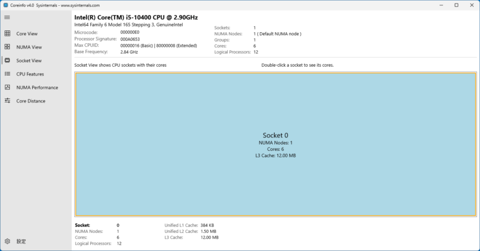Maximize the Coreinfo window

[457, 5]
